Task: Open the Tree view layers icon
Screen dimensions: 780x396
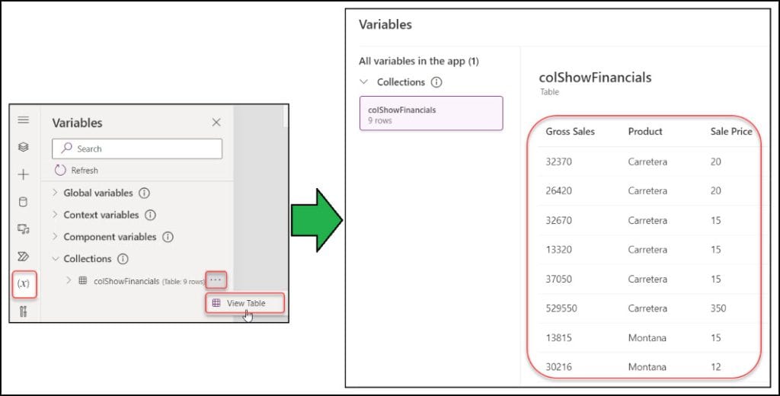Action: pos(24,147)
